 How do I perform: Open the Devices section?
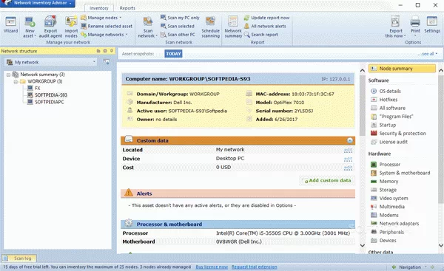[383, 240]
